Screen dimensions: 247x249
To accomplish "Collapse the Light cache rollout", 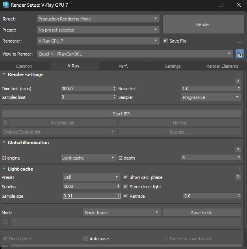I will pyautogui.click(x=4, y=169).
